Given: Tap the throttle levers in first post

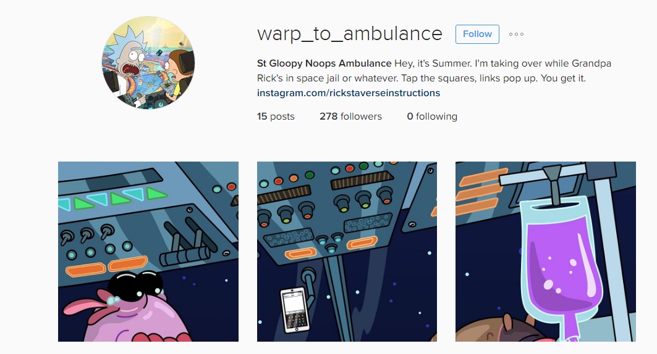Looking at the screenshot, I should click(x=189, y=242).
